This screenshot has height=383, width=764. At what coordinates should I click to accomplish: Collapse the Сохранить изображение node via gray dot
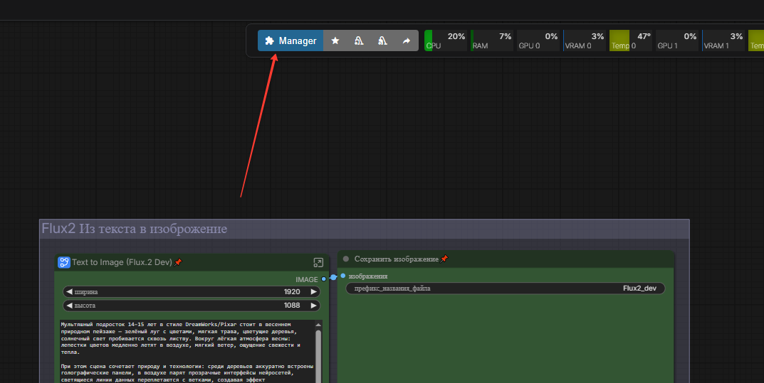pos(346,259)
